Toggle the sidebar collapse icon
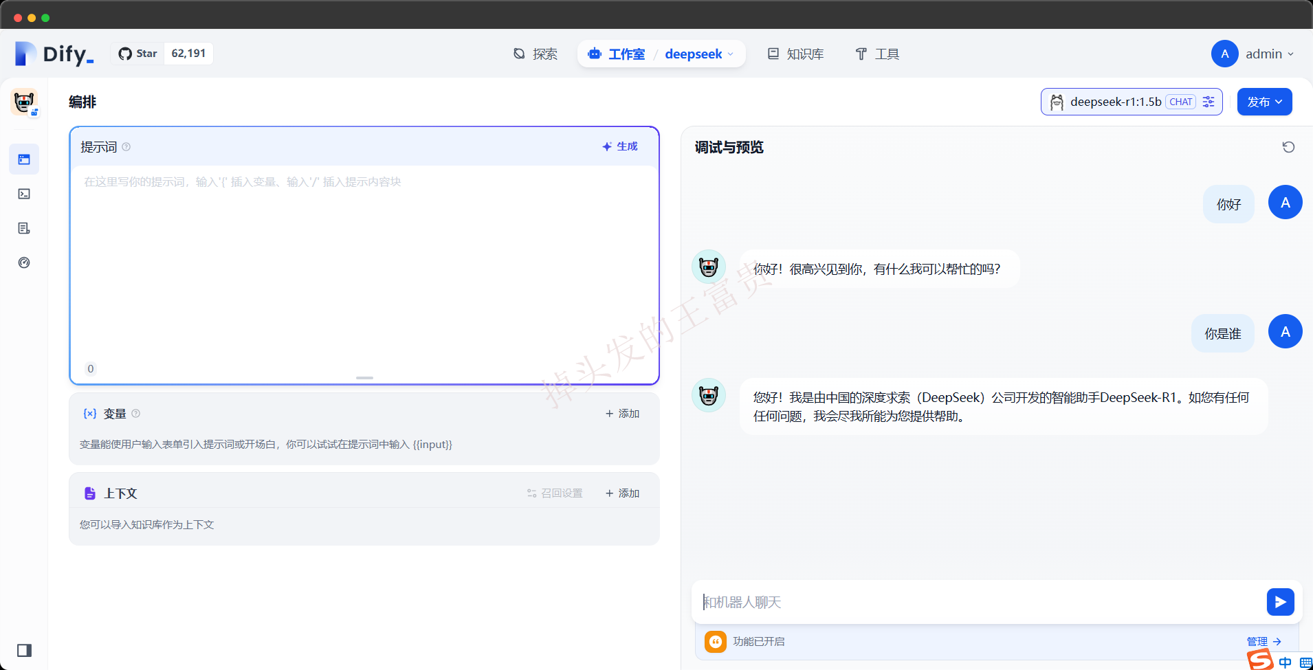The height and width of the screenshot is (670, 1313). click(24, 650)
